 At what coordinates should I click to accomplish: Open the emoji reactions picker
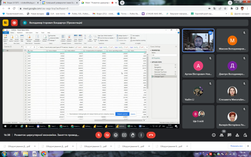115,134
